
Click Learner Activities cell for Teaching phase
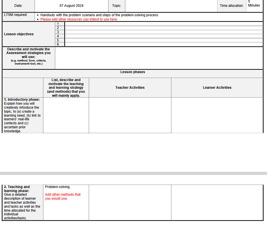217,203
